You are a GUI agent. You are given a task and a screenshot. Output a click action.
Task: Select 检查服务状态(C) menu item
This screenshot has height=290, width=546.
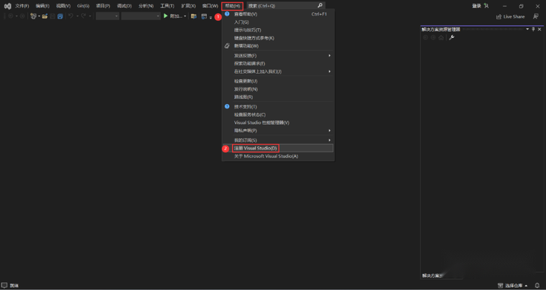pos(278,115)
